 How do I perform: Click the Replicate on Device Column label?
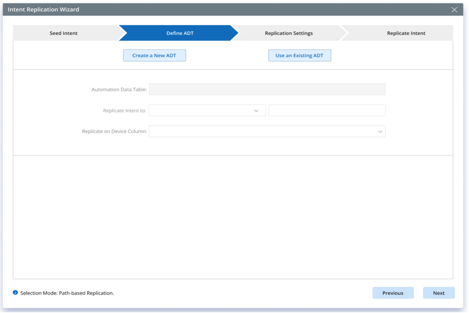point(114,131)
